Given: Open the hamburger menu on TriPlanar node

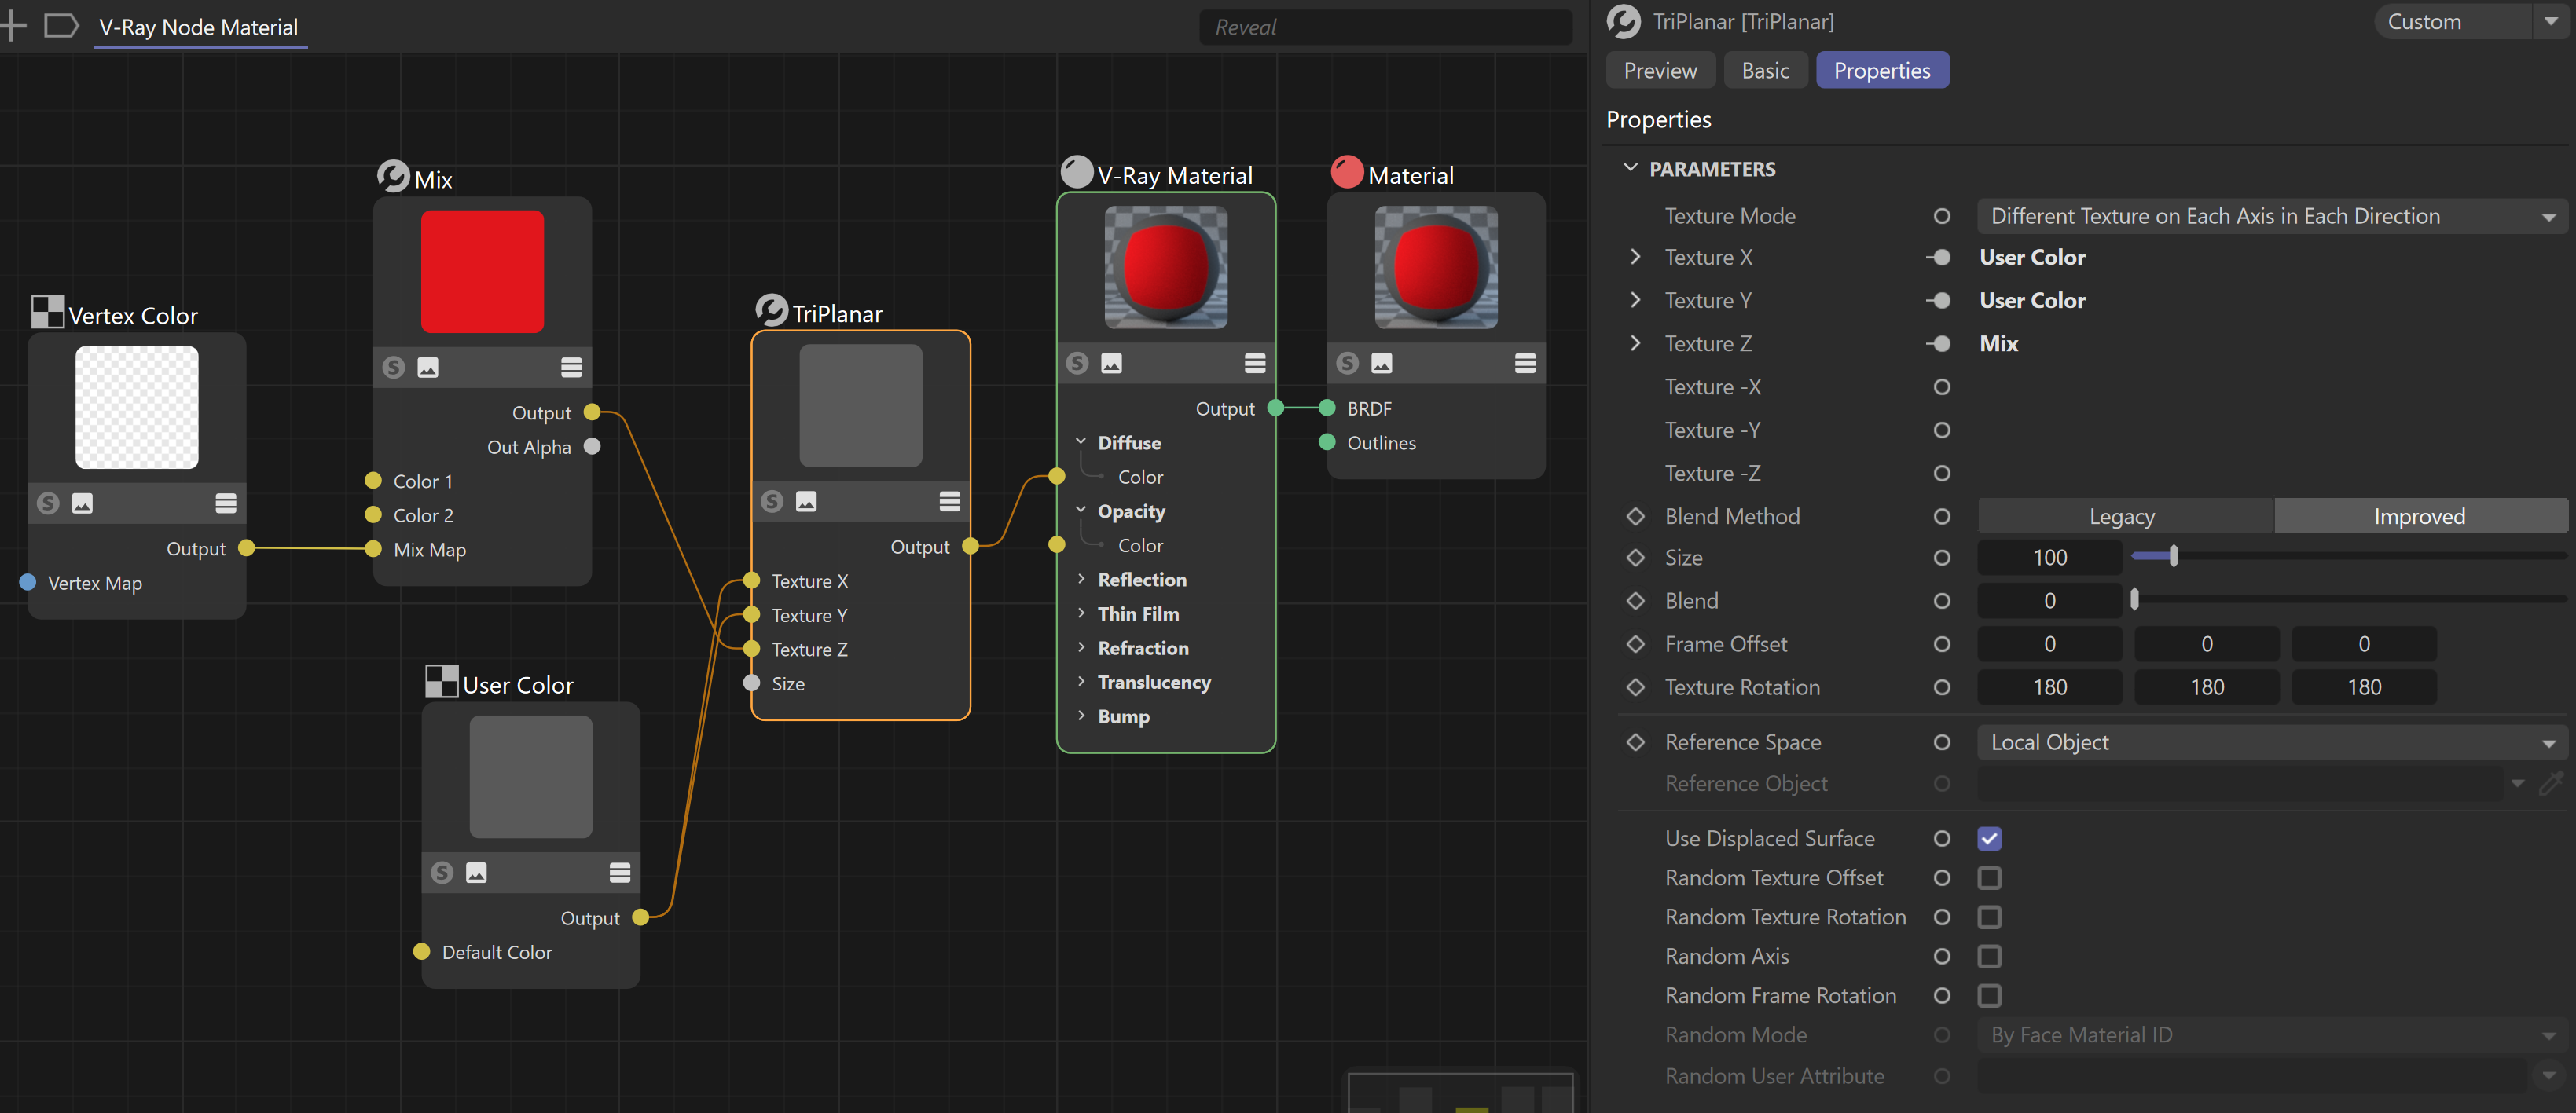Looking at the screenshot, I should tap(950, 502).
